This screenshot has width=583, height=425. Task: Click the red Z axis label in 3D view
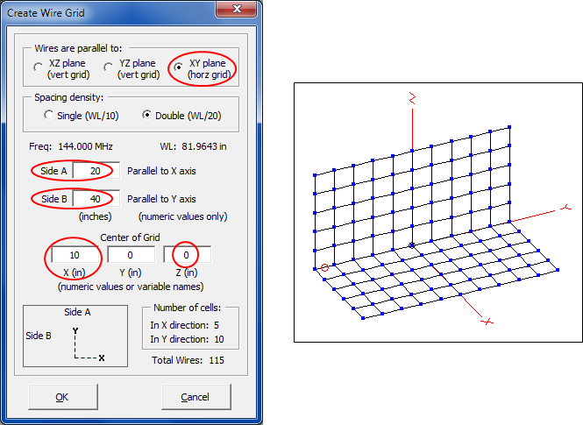click(x=410, y=101)
